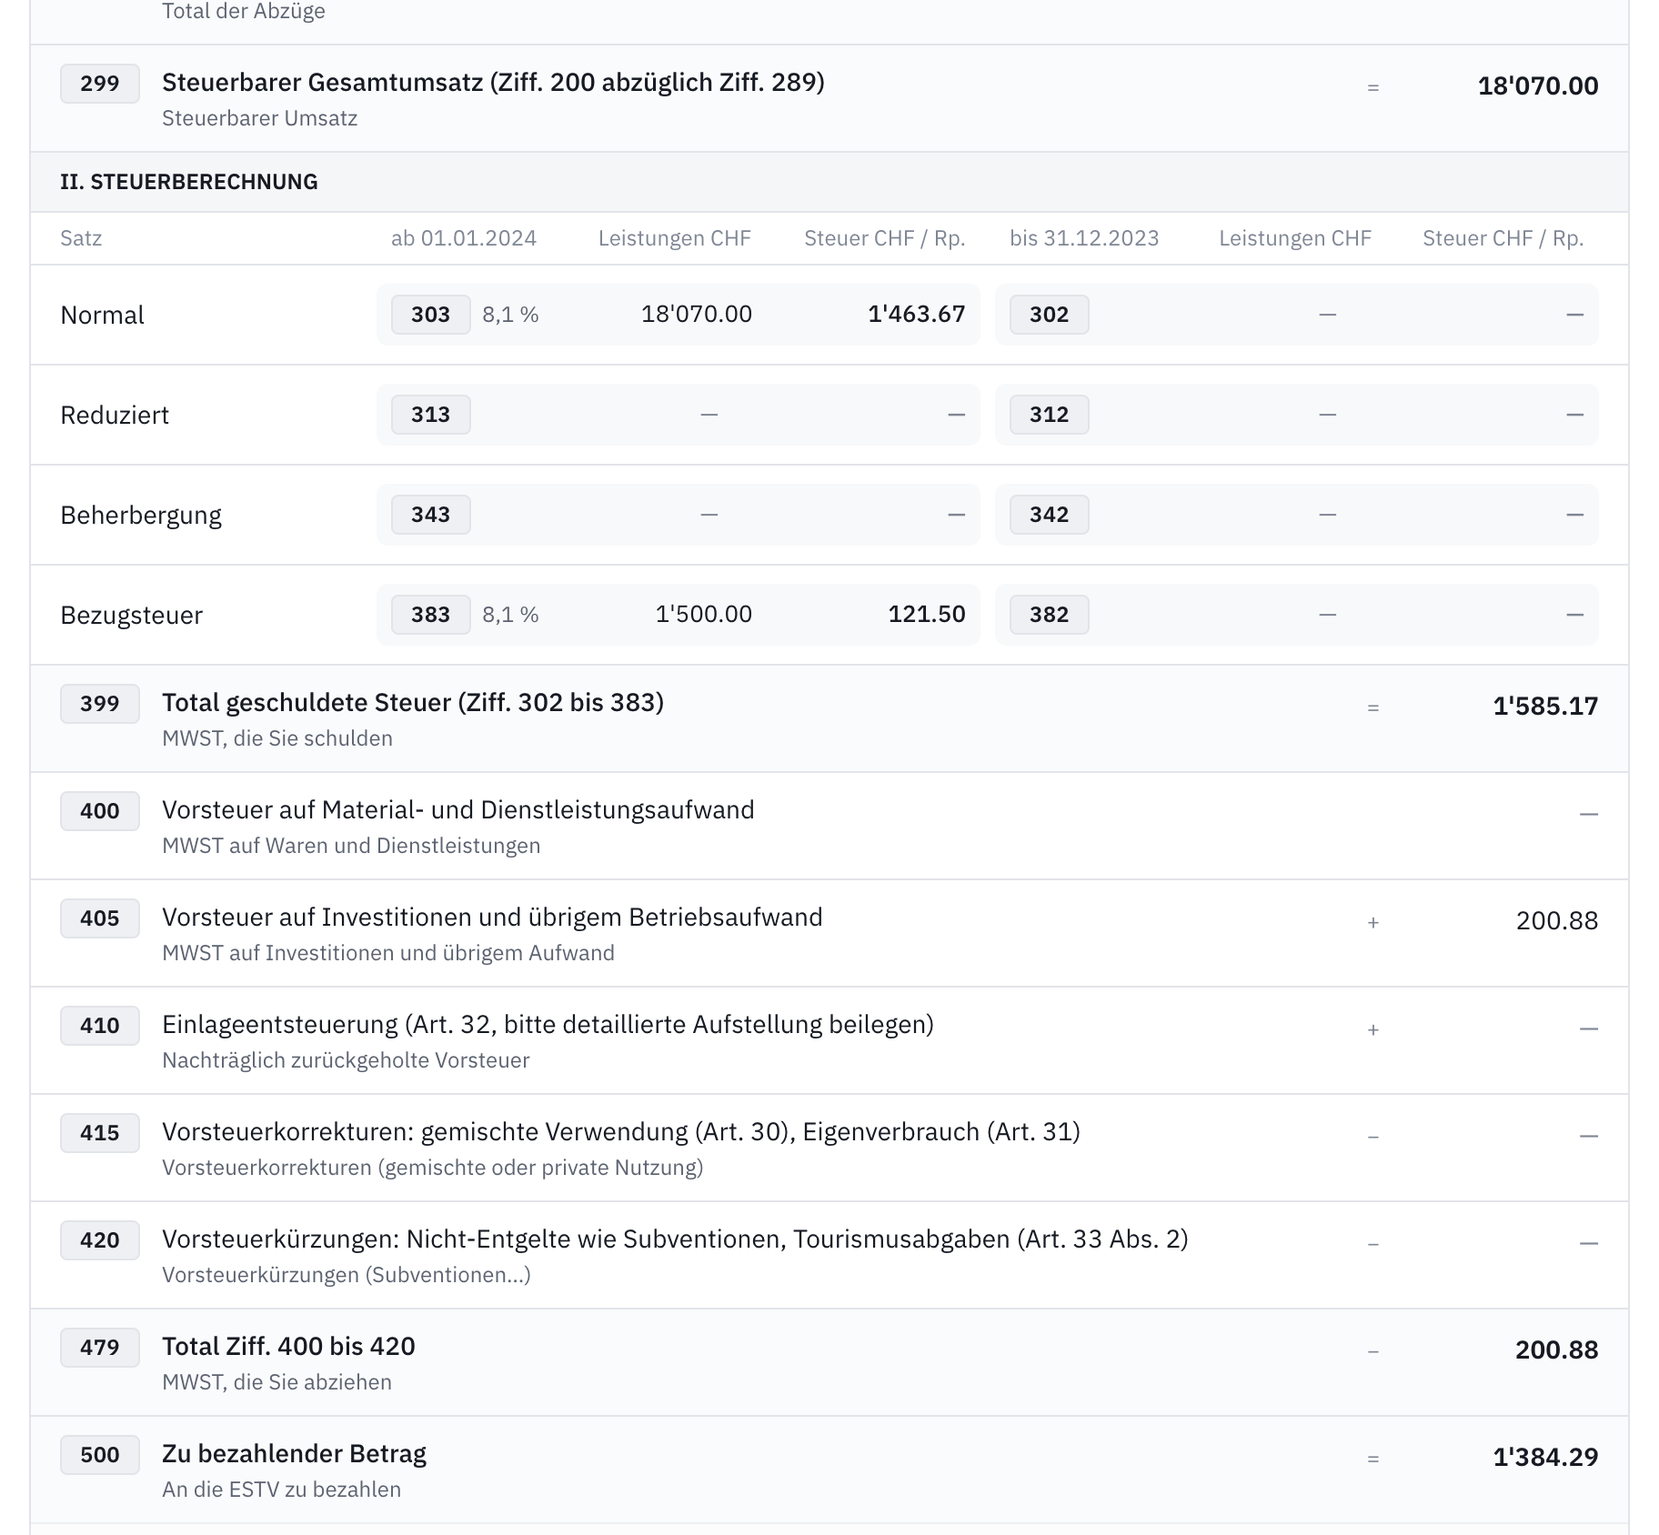Click the 299 code badge
The height and width of the screenshot is (1535, 1659).
pyautogui.click(x=100, y=84)
